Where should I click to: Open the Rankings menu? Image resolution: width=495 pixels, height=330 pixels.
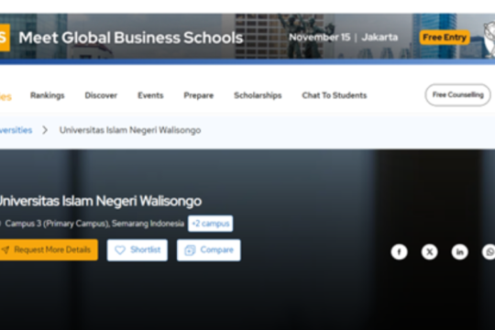[48, 95]
